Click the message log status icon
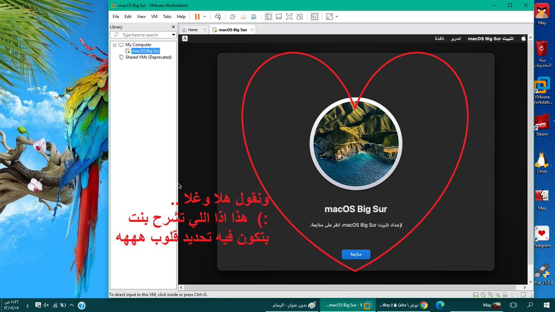The image size is (555, 312). point(523,294)
